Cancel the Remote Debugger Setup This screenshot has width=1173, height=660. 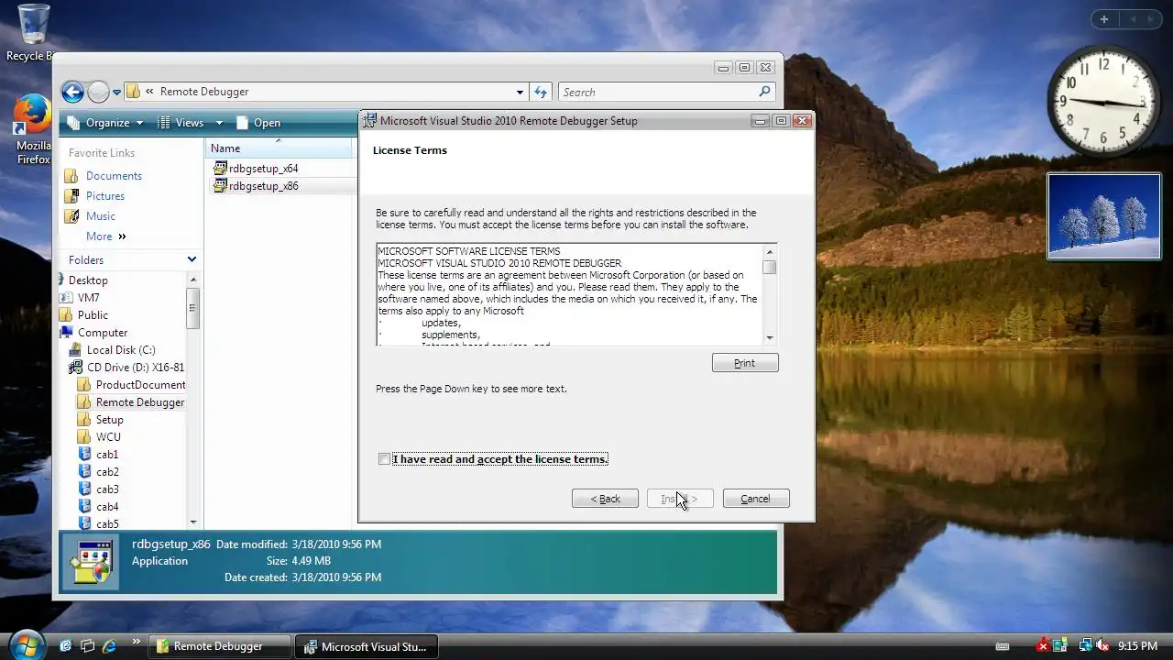coord(756,499)
